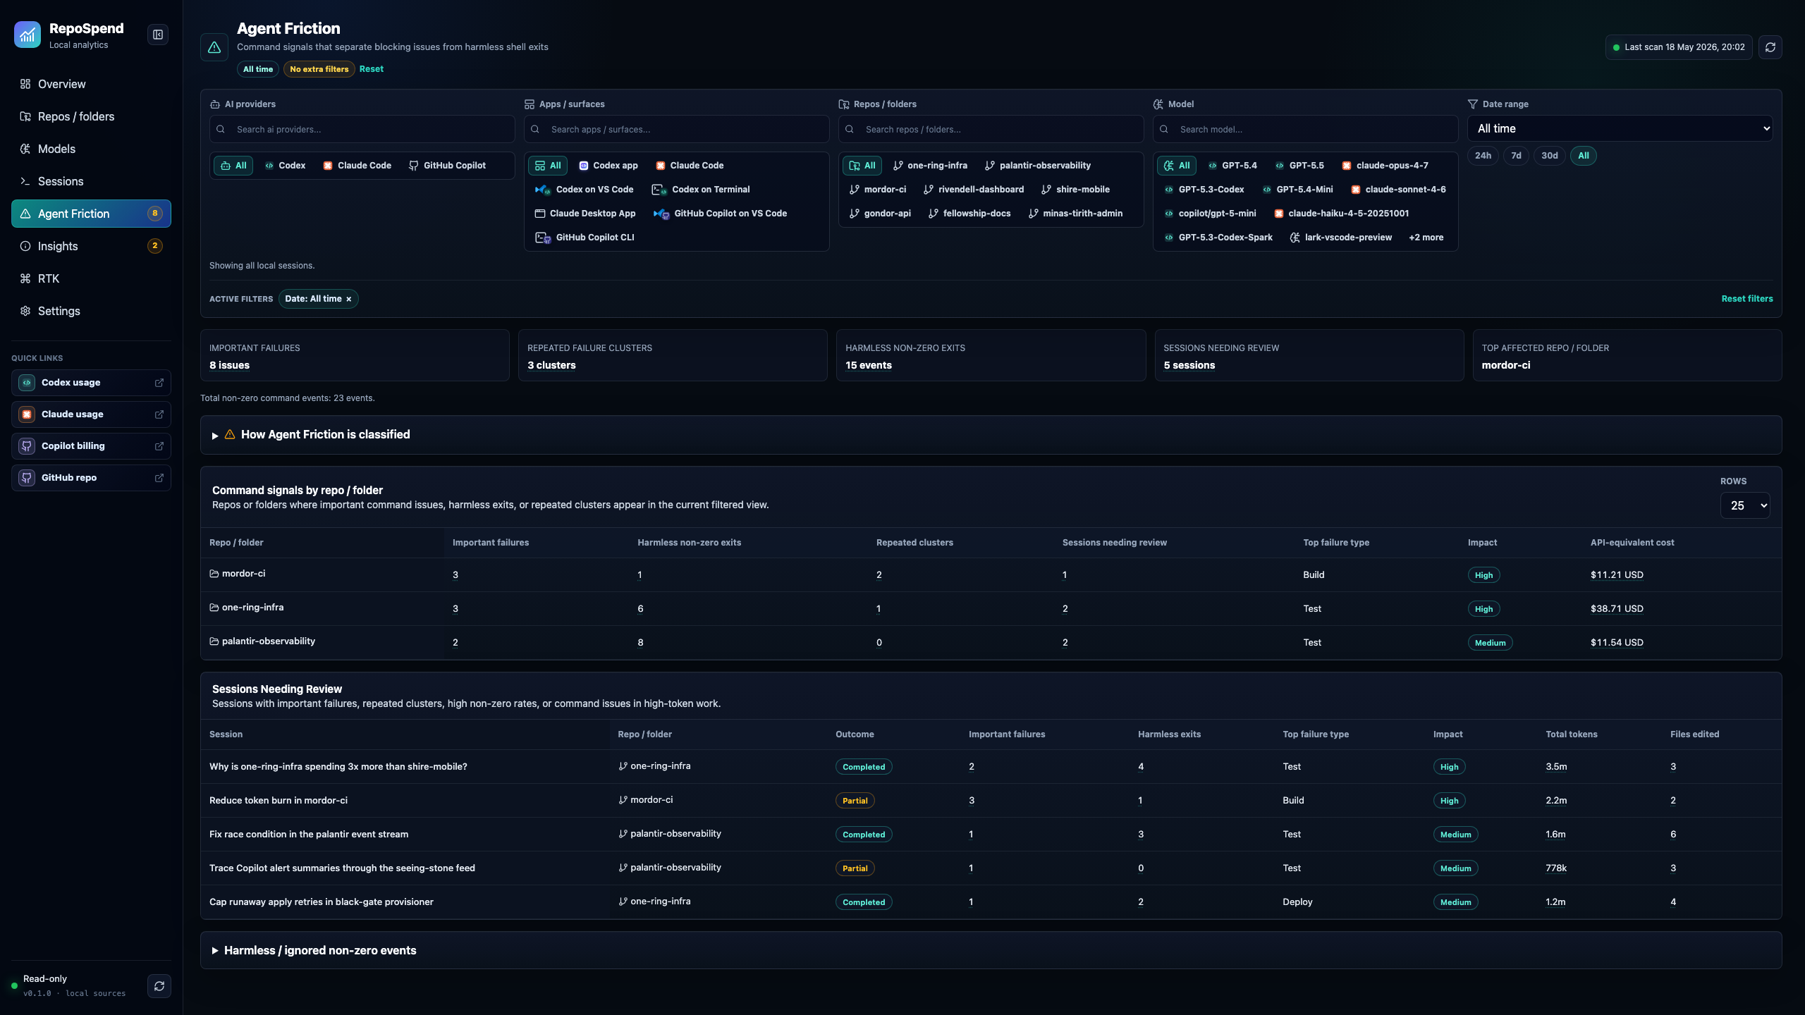Open session Reduce token burn in mordor-ci

[x=279, y=801]
